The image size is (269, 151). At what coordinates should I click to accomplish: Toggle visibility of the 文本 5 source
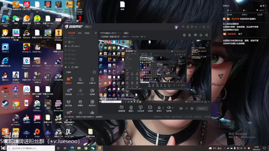[66, 38]
